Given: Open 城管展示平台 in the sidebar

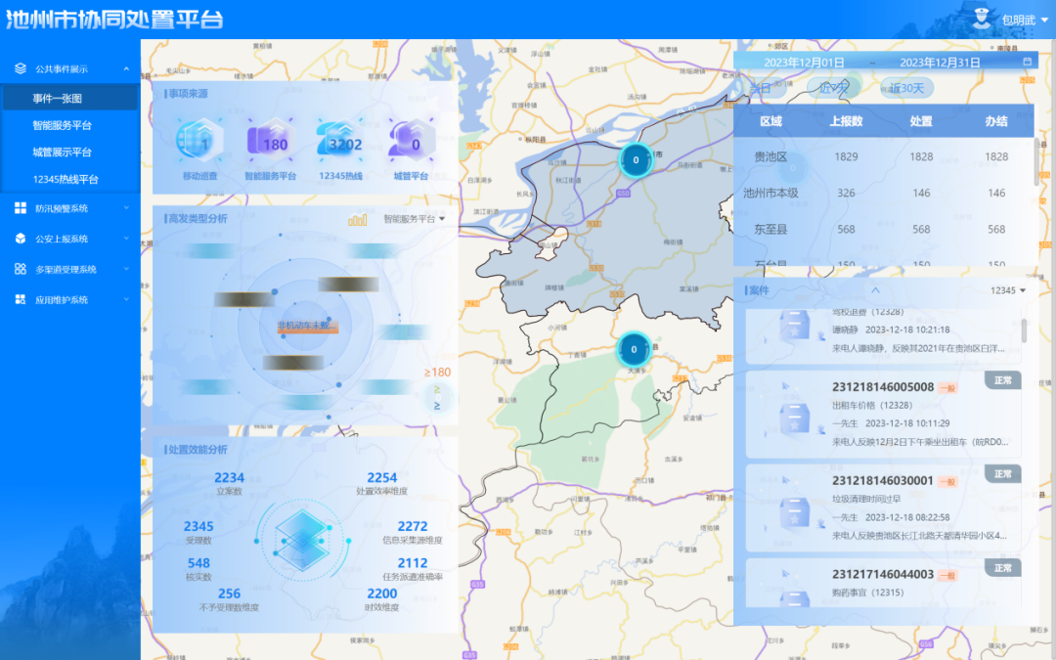Looking at the screenshot, I should pos(62,153).
